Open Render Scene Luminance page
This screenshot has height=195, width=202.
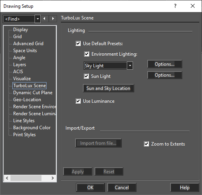point(35,114)
